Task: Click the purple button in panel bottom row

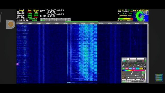Action: pyautogui.click(x=143, y=79)
